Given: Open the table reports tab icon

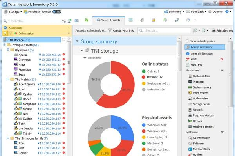Looking at the screenshot, I should pyautogui.click(x=130, y=20).
